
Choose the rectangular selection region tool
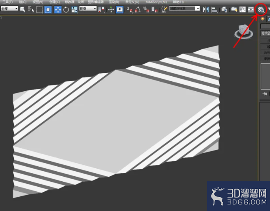tap(39, 10)
